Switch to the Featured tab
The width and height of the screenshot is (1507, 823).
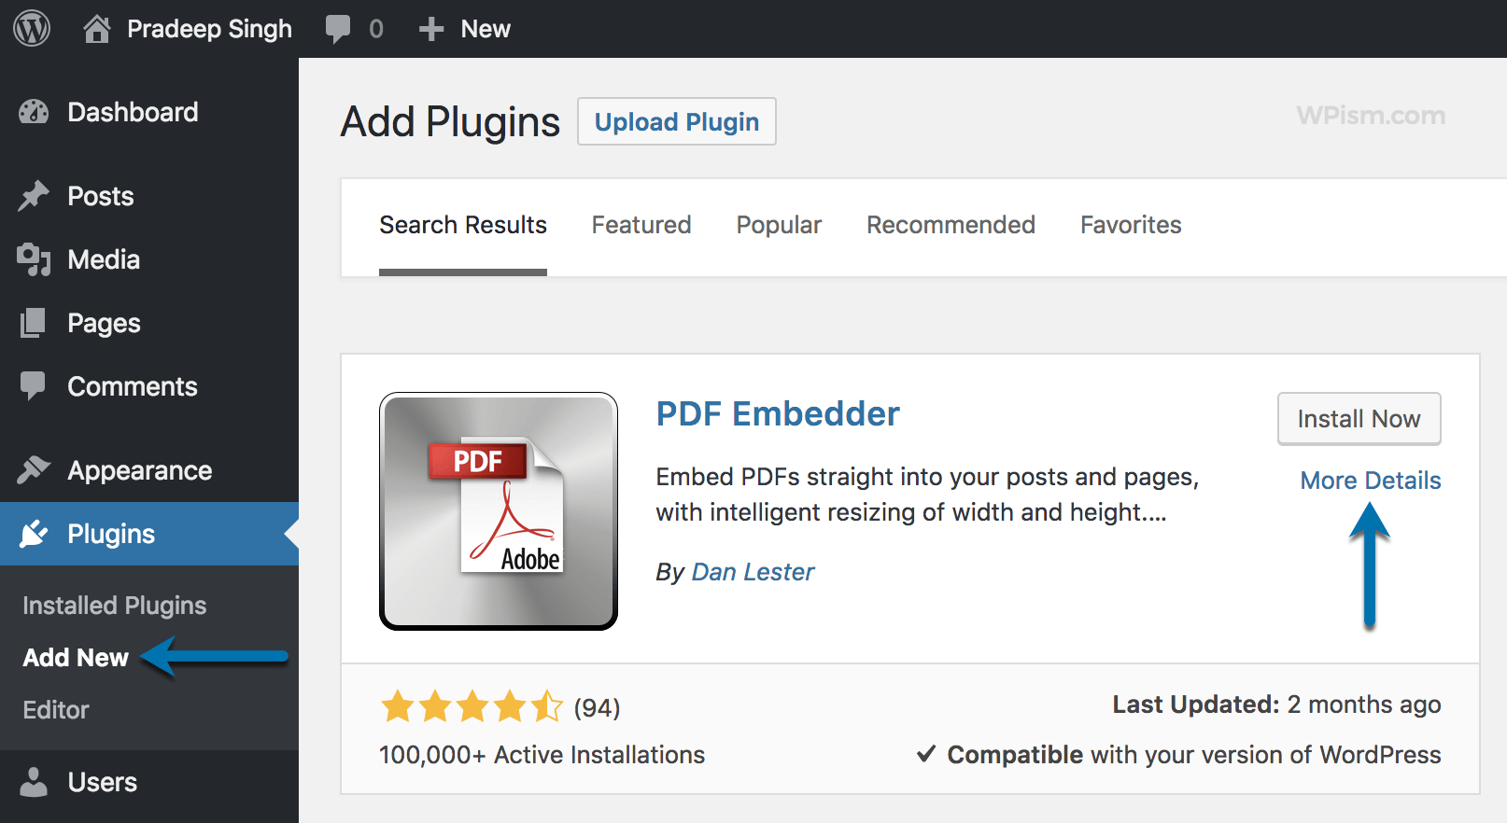click(x=641, y=225)
